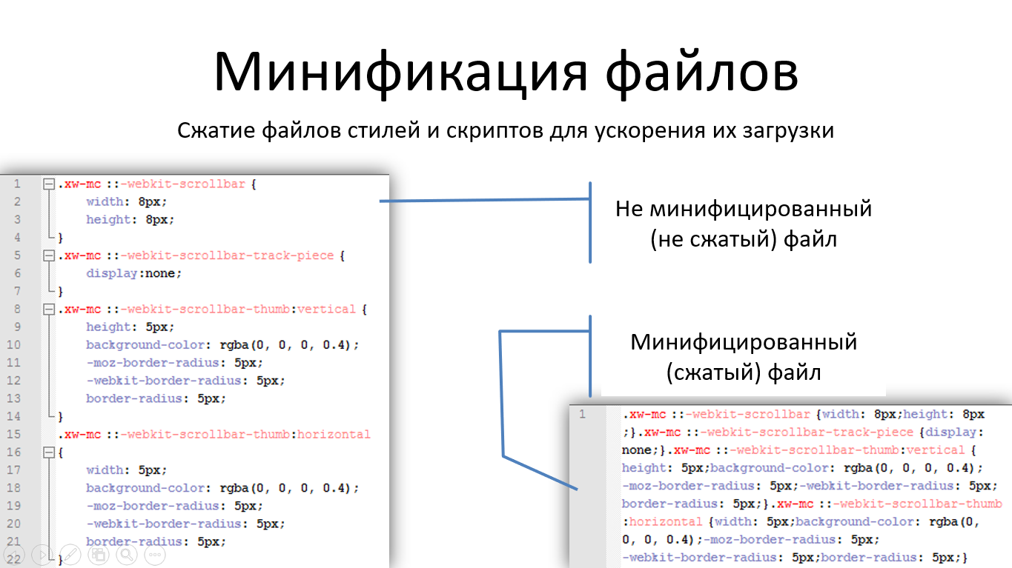Viewport: 1012px width, 568px height.
Task: Open more slideshow options (three dots)
Action: coord(155,555)
